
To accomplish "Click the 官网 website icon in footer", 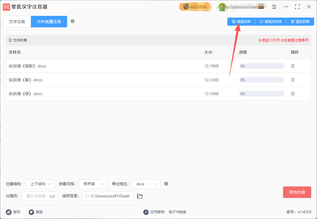I will tap(9, 212).
